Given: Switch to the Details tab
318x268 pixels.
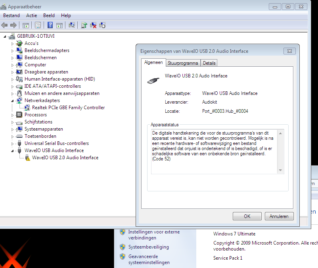Looking at the screenshot, I should point(209,63).
